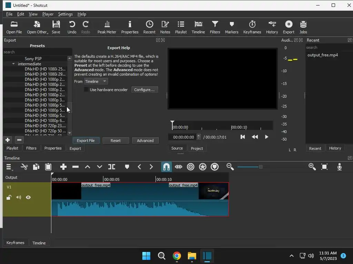
Task: Click the Export toolbar icon
Action: [289, 27]
